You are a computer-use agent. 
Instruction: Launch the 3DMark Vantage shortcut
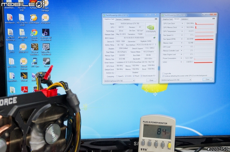[24, 64]
